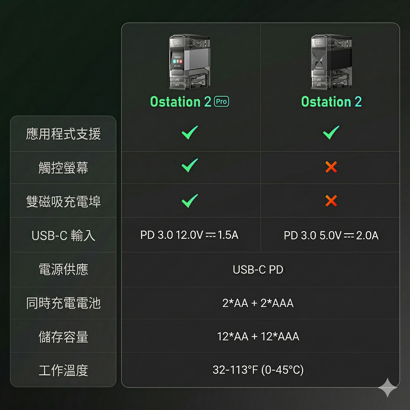Click the 12*AA + 12*AAA storage value
The image size is (410, 410).
click(258, 337)
